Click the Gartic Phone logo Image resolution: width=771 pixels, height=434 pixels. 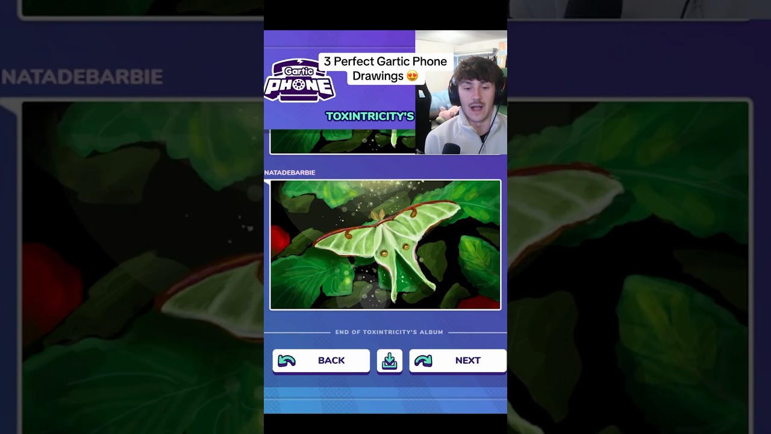[x=299, y=80]
